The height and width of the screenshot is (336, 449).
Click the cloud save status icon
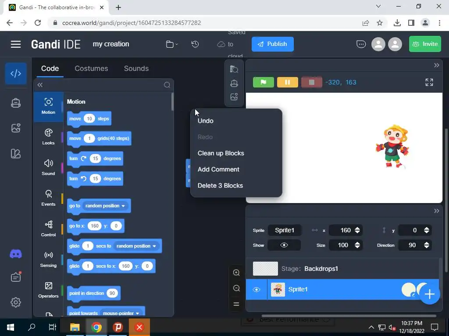tap(221, 44)
